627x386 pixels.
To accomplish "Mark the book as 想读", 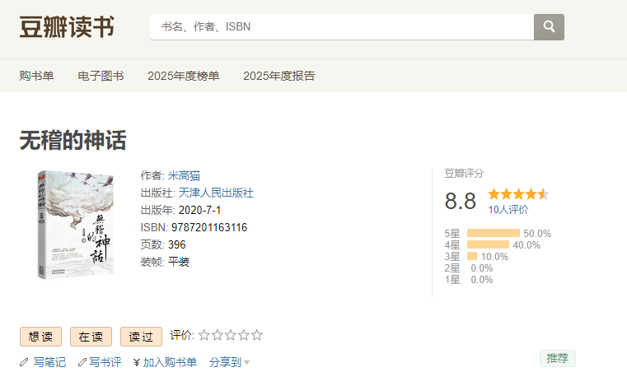I will 40,337.
